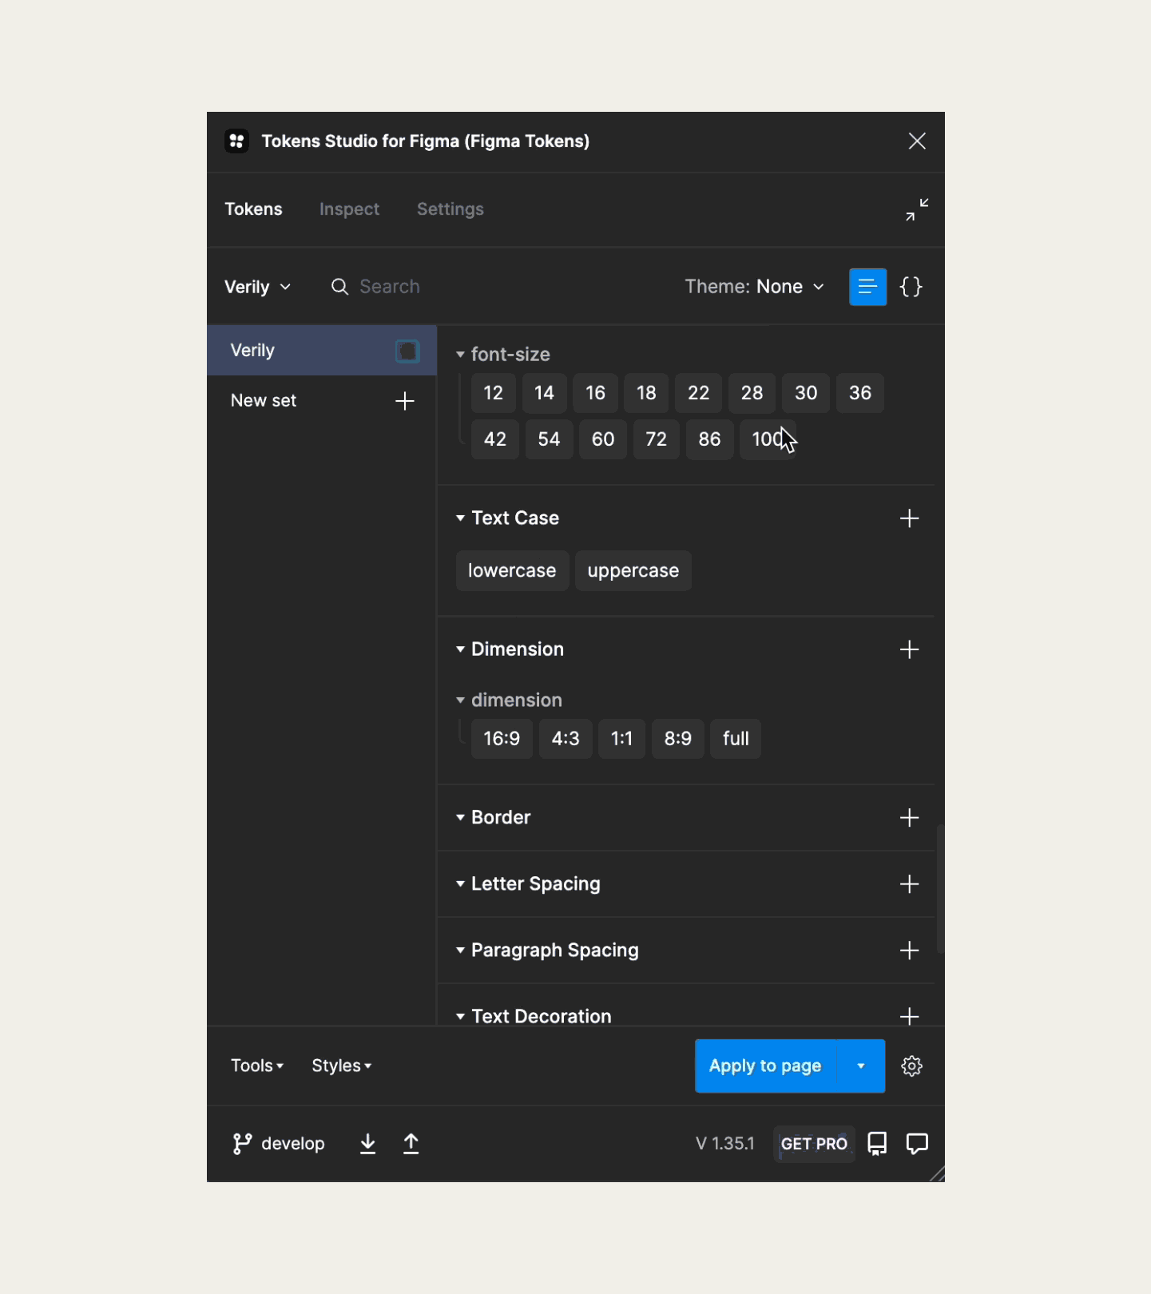Viewport: 1151px width, 1294px height.
Task: Add a new Dimension token
Action: [909, 649]
